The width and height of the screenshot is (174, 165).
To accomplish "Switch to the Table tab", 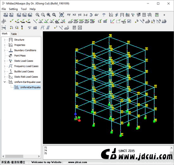I will [x=14, y=34].
